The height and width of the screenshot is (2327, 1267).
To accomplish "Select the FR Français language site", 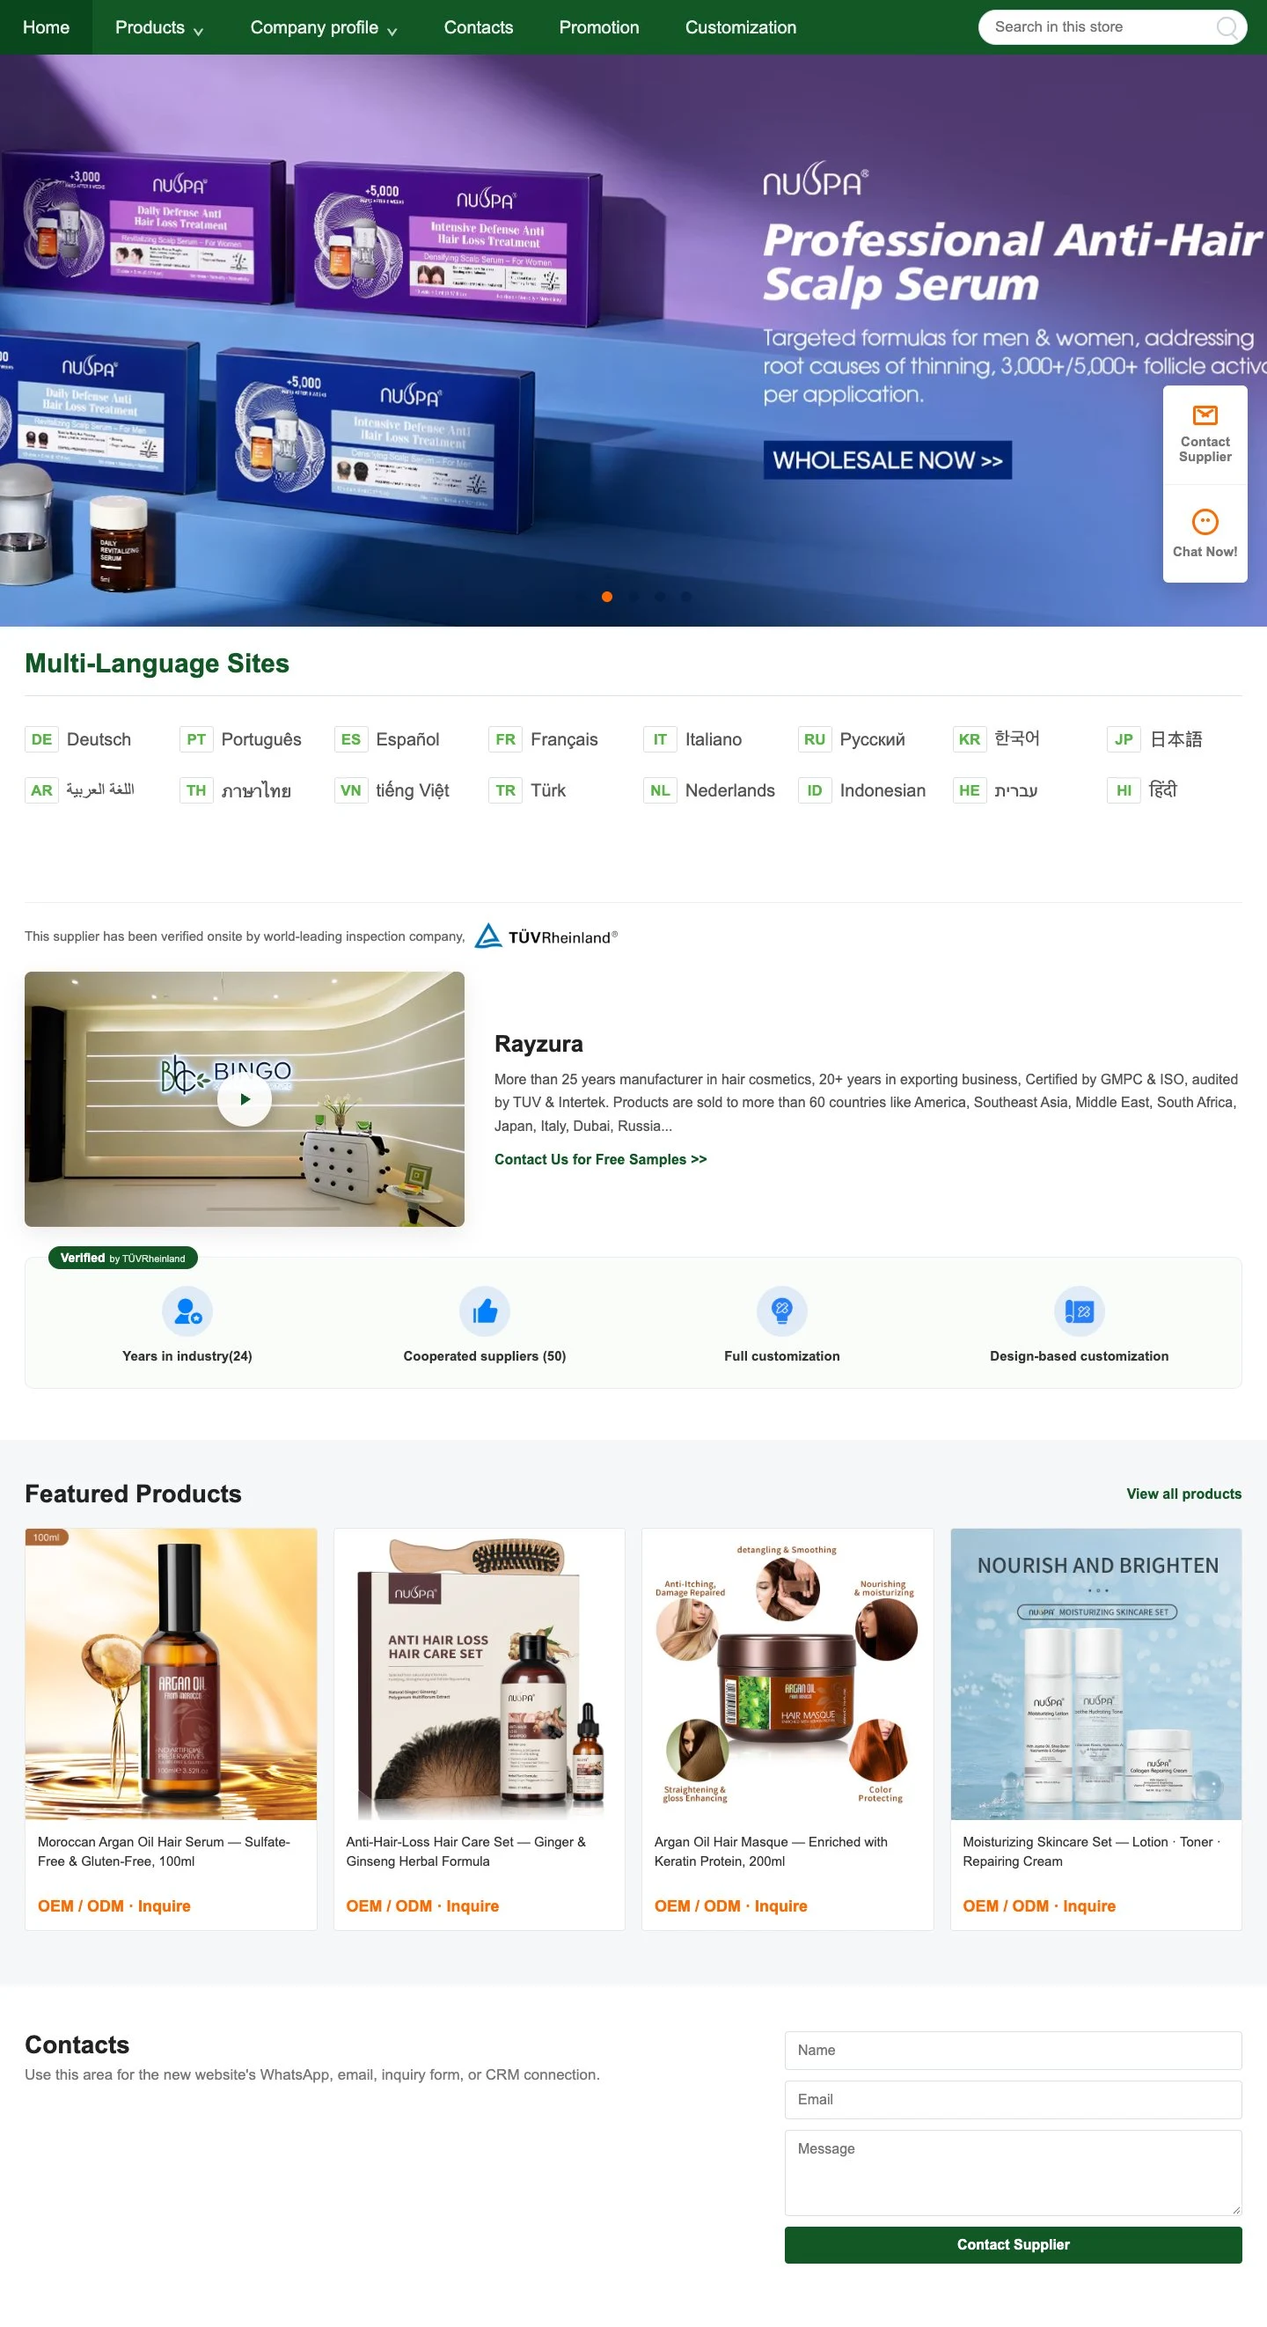I will (543, 739).
